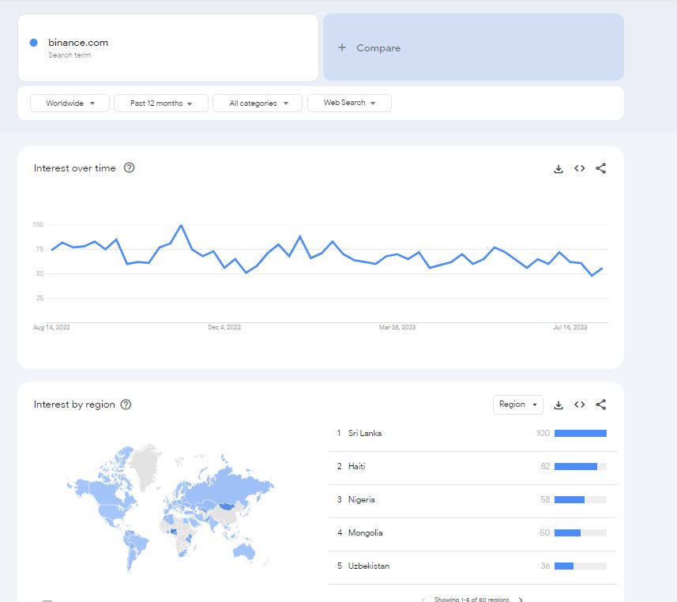The height and width of the screenshot is (602, 677).
Task: Click the blue dot beside binance.com
Action: click(34, 43)
